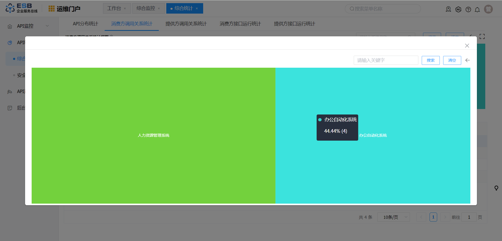The image size is (502, 241).
Task: Click the lightbulb tip icon on the right edge
Action: (x=496, y=188)
